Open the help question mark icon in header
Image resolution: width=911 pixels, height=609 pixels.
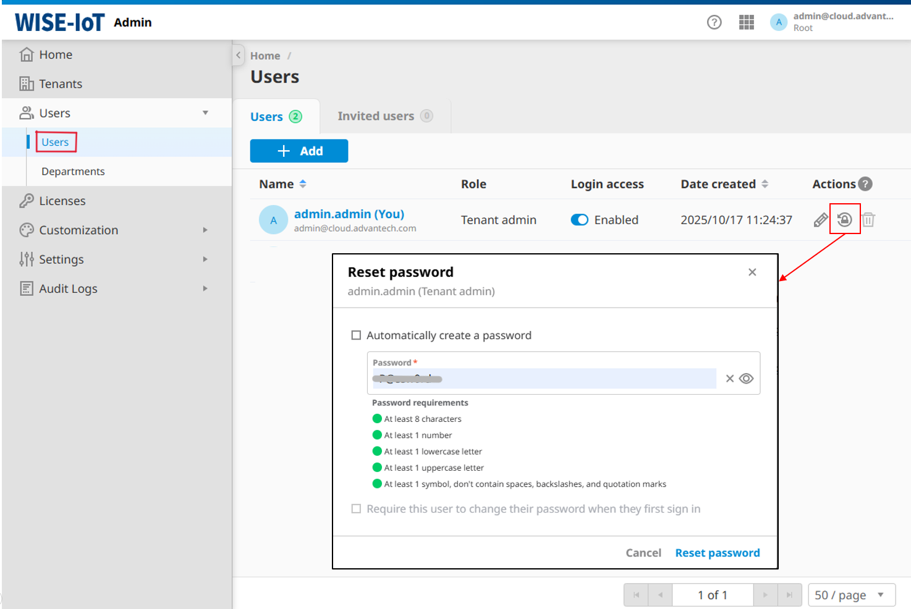(x=714, y=22)
